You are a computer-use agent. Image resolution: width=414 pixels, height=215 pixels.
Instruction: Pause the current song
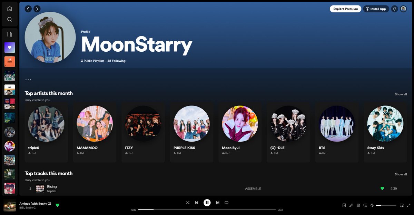click(207, 203)
